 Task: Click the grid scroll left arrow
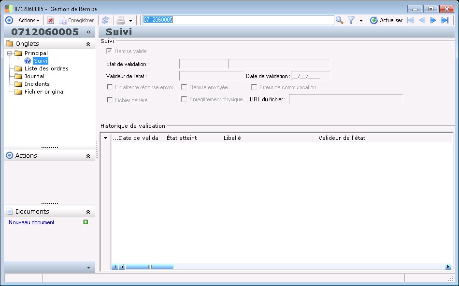122,267
